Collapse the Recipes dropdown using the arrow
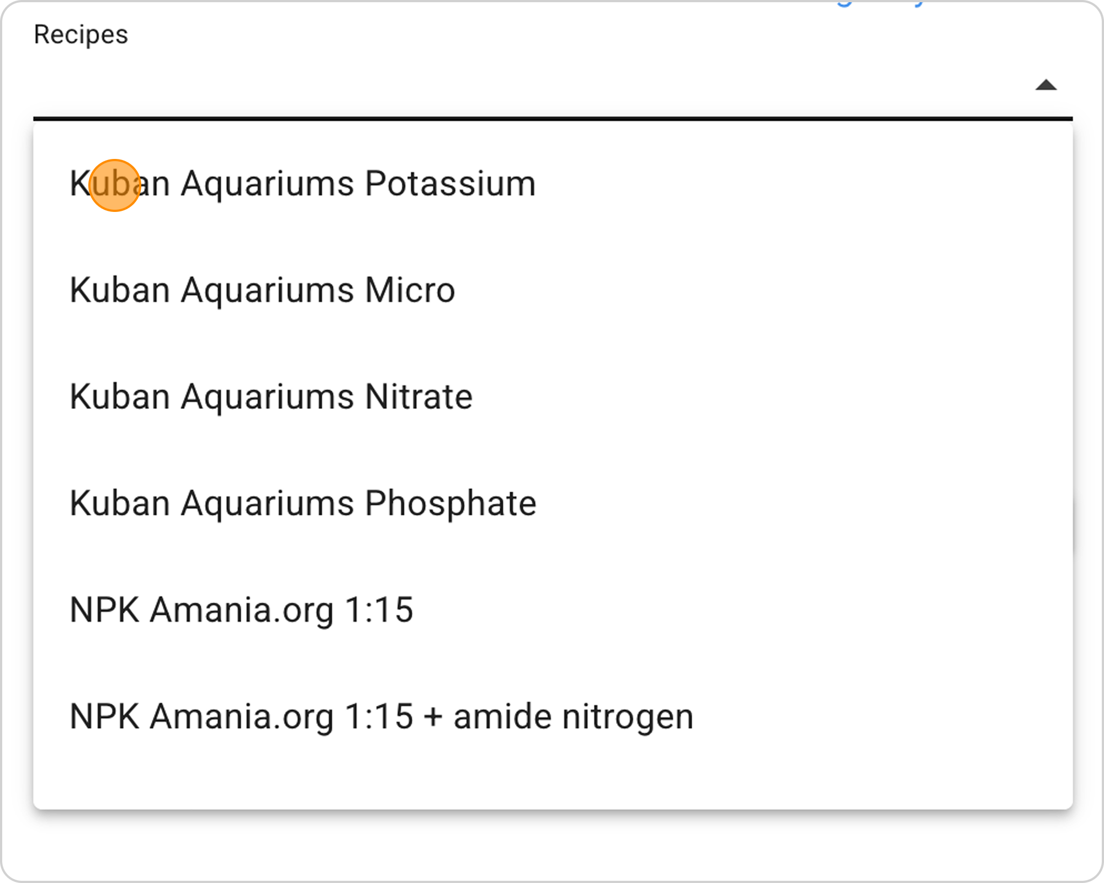 [x=1045, y=85]
